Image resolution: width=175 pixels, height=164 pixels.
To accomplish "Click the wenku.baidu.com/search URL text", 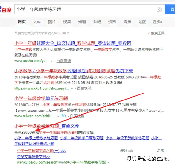I will pos(61,162).
